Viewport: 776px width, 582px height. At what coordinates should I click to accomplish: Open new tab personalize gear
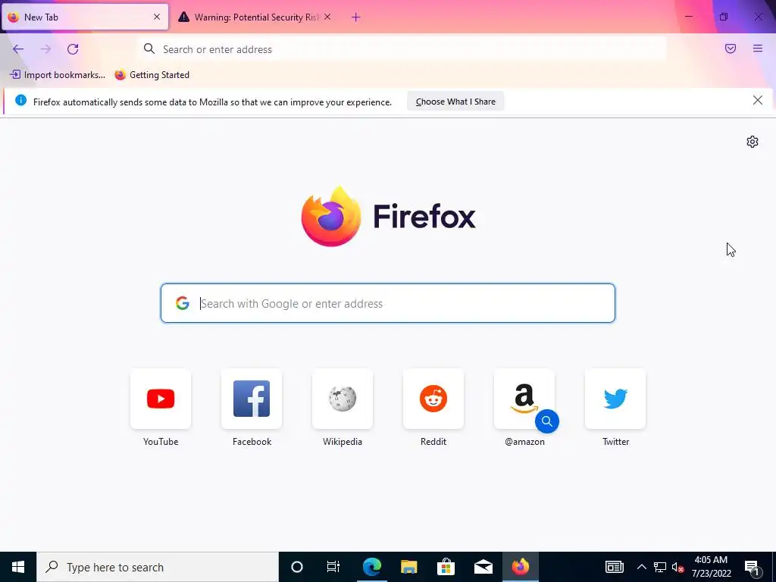coord(753,142)
